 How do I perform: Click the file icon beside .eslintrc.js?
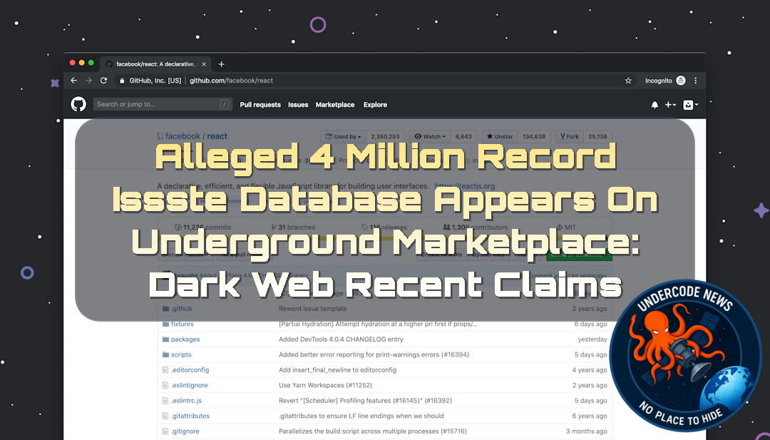165,400
